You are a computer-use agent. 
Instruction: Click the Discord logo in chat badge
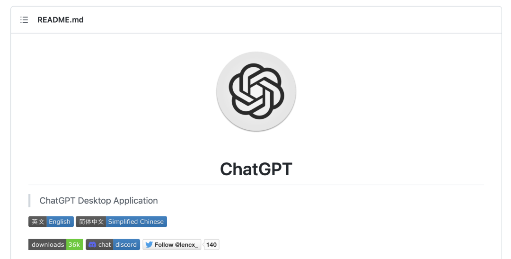(x=93, y=245)
